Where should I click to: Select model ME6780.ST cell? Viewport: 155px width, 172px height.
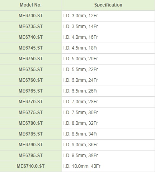31,123
